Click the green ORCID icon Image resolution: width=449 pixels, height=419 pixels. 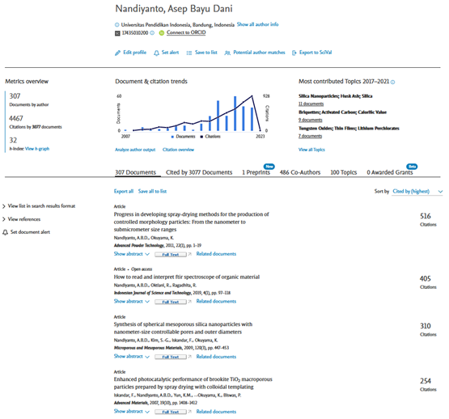click(x=162, y=33)
